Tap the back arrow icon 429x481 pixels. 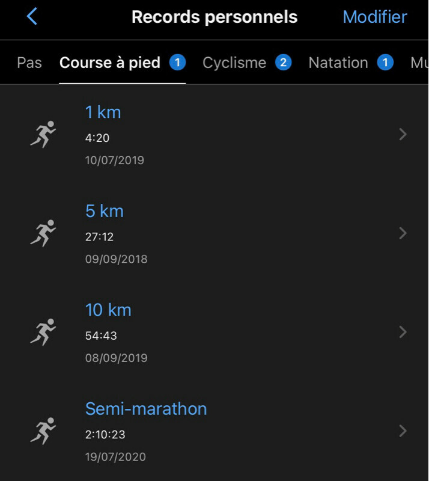coord(32,17)
